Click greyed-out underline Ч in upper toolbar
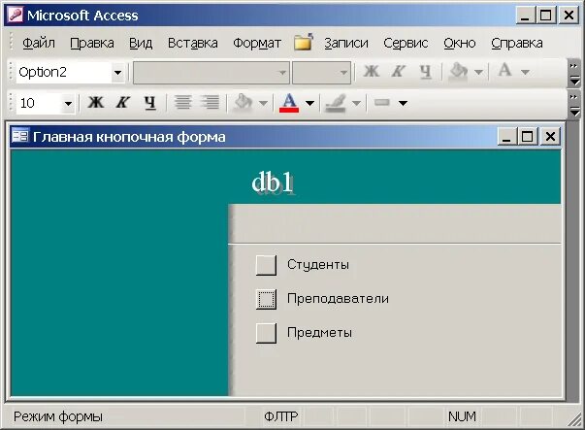Image resolution: width=585 pixels, height=430 pixels. click(x=425, y=71)
